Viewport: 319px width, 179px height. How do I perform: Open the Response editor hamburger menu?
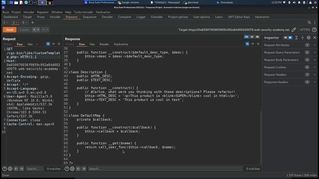point(258,44)
